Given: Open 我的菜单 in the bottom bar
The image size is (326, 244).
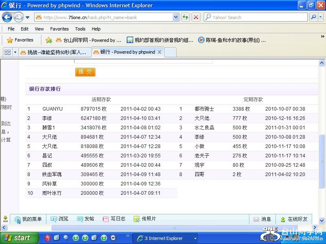Looking at the screenshot, I should [28, 219].
